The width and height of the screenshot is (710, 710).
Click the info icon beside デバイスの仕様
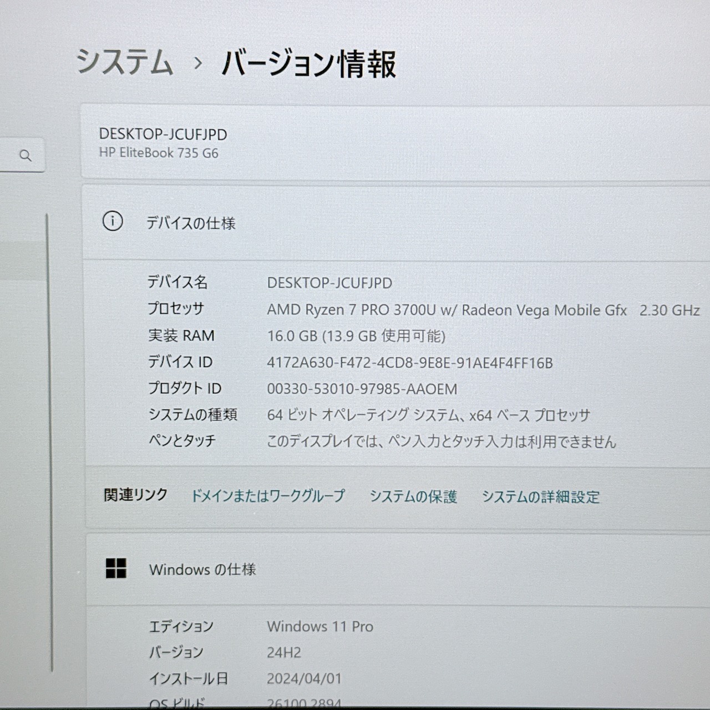(x=113, y=222)
